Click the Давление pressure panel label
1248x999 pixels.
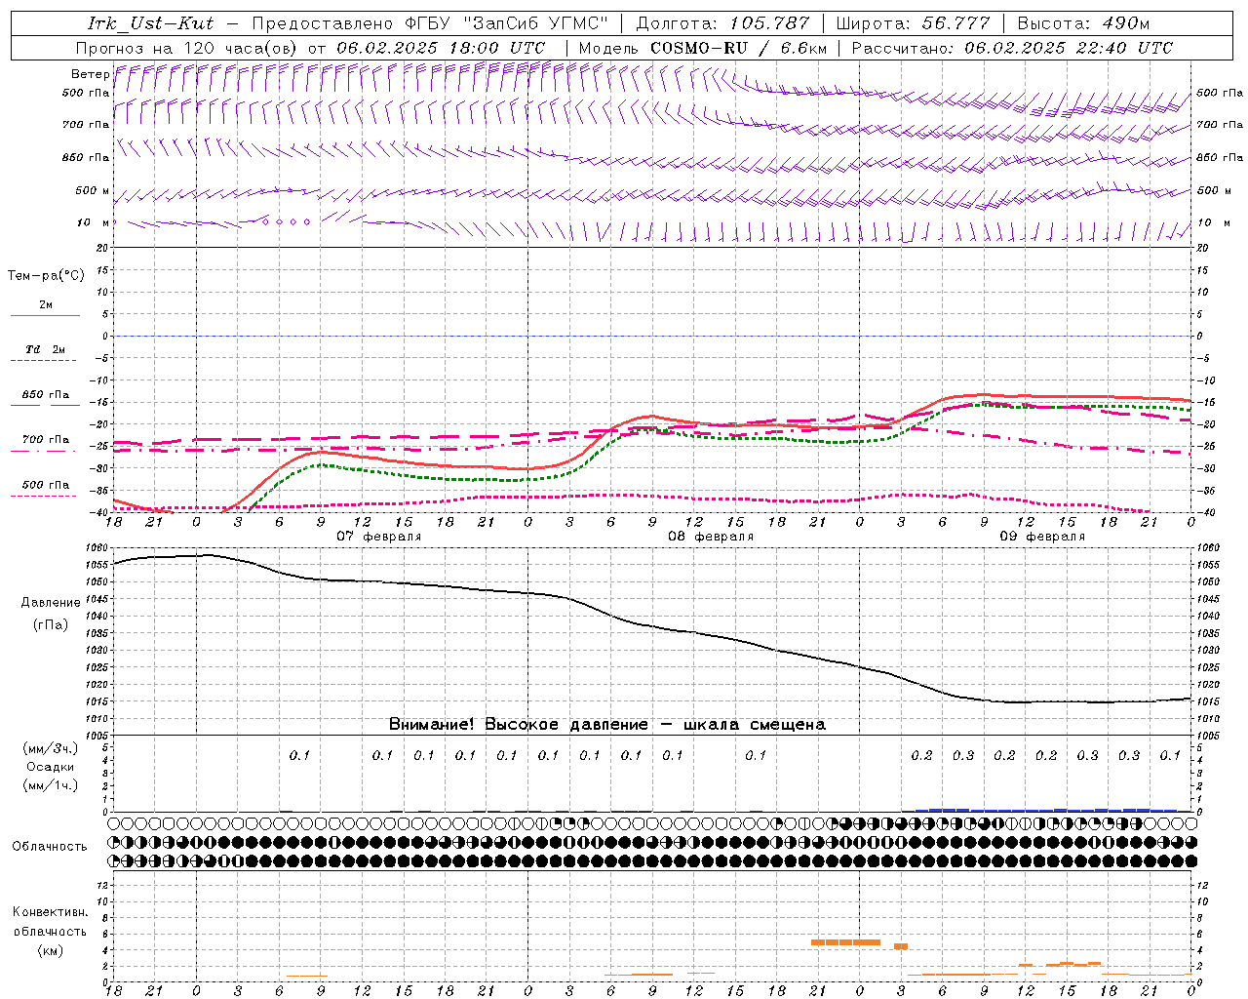(51, 603)
